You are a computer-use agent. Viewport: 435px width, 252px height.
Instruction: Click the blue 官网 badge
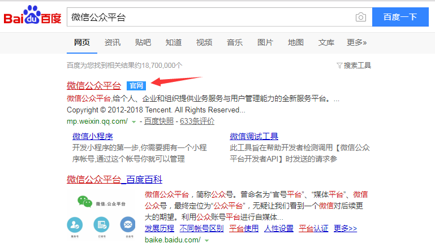[136, 86]
